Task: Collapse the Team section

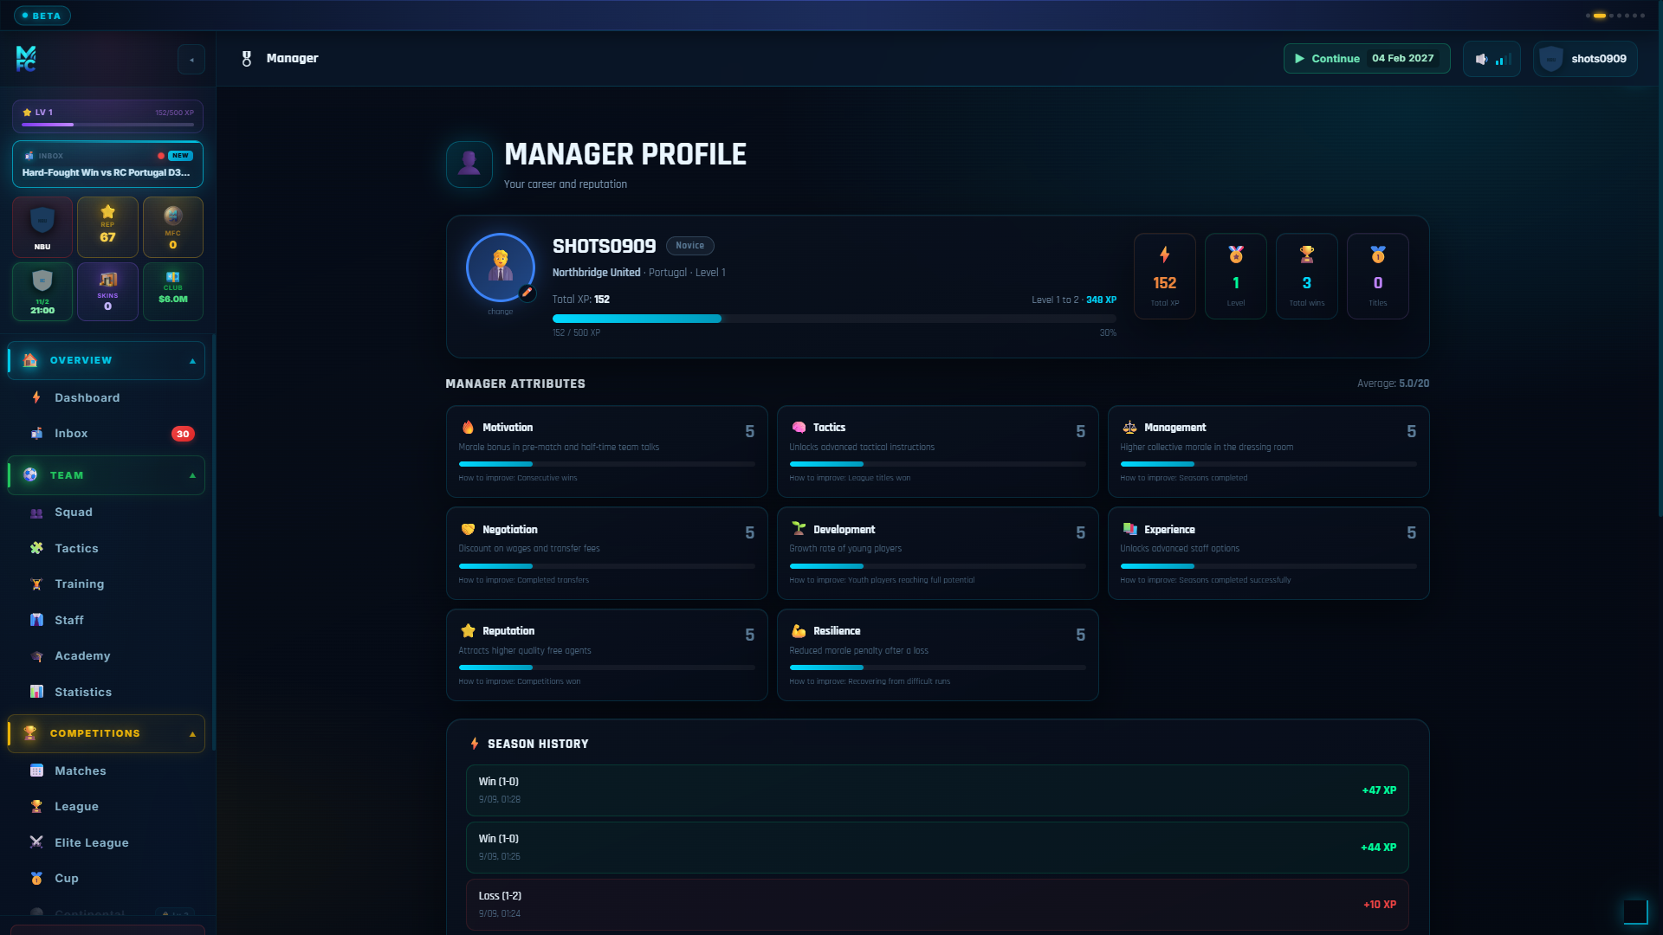Action: [x=107, y=475]
